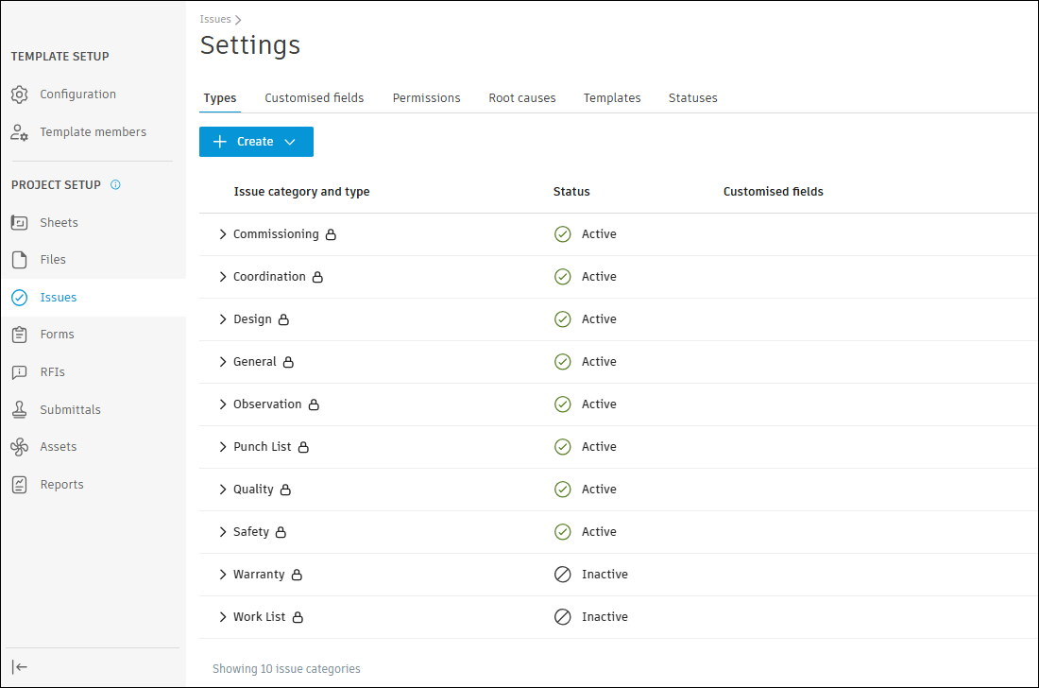Open the Root causes tab
Image resolution: width=1039 pixels, height=688 pixels.
(521, 98)
